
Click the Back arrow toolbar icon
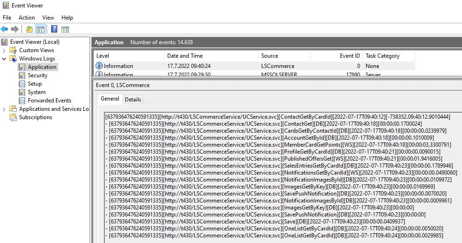pos(5,29)
